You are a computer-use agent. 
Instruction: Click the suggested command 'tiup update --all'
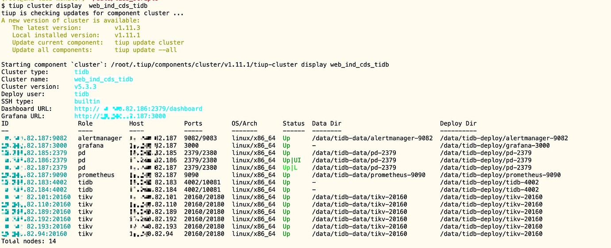click(146, 50)
